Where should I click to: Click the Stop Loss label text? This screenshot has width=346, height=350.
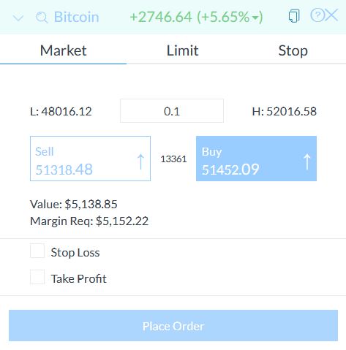point(75,253)
